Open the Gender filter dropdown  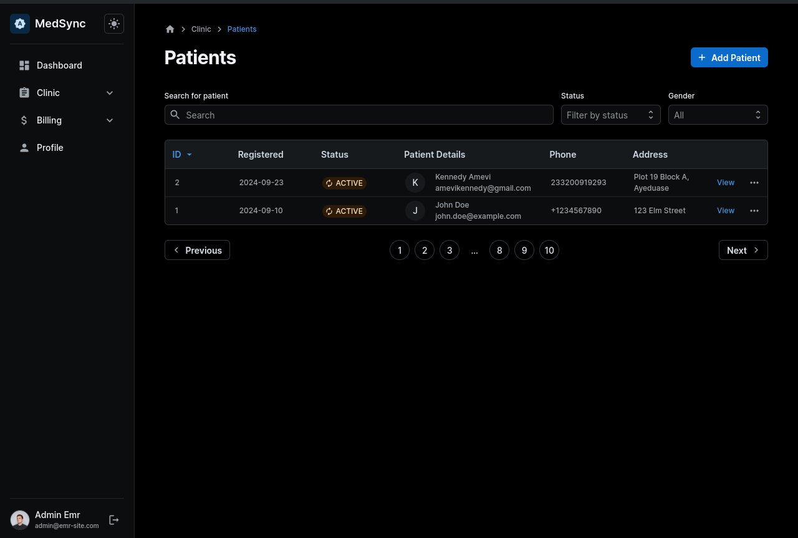click(718, 115)
